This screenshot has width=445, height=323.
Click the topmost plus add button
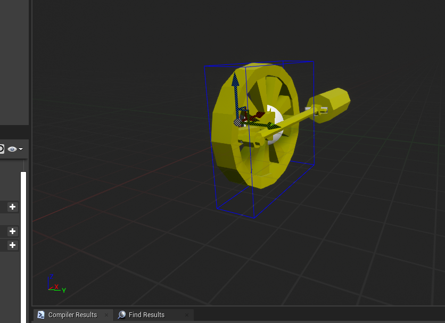click(12, 206)
